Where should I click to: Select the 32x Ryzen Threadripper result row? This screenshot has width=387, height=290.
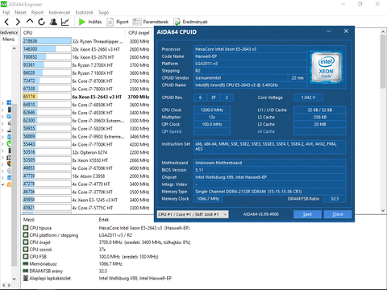pyautogui.click(x=86, y=41)
